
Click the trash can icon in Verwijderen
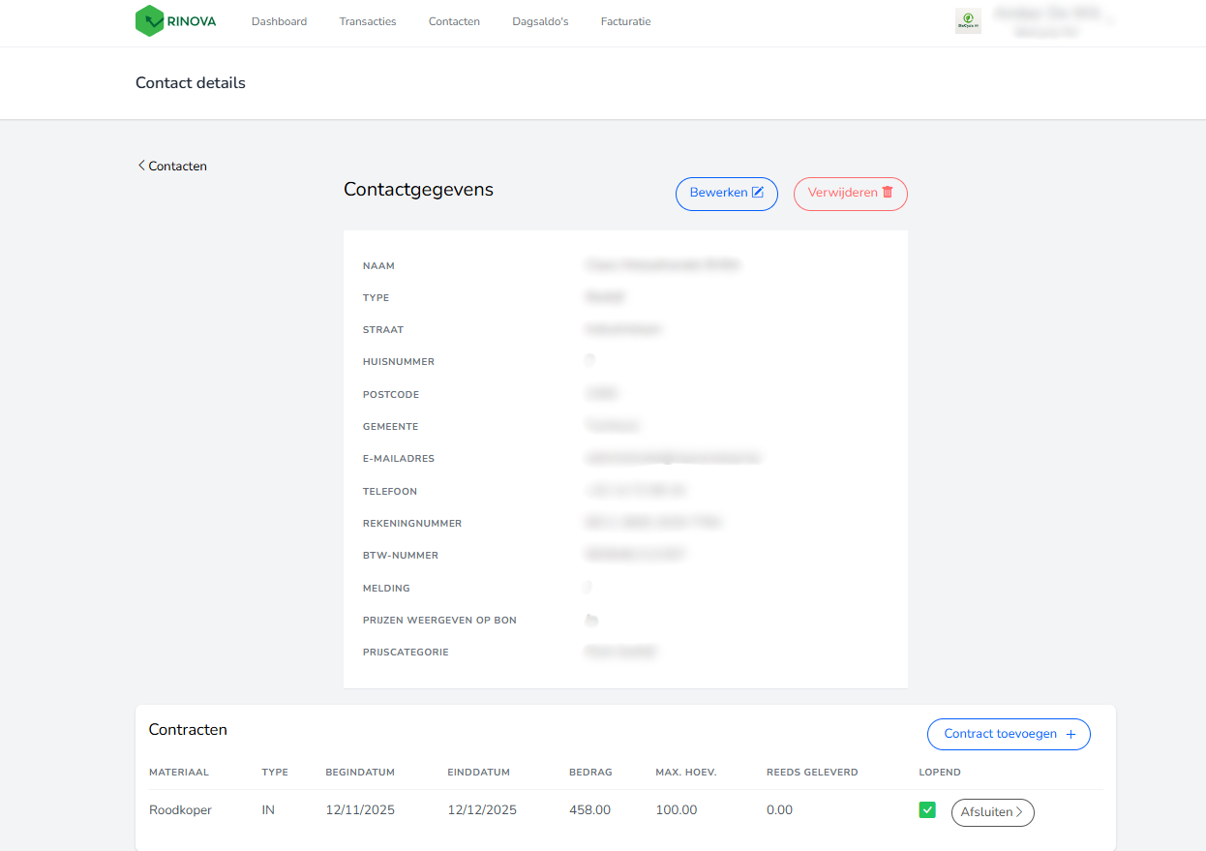pyautogui.click(x=888, y=193)
